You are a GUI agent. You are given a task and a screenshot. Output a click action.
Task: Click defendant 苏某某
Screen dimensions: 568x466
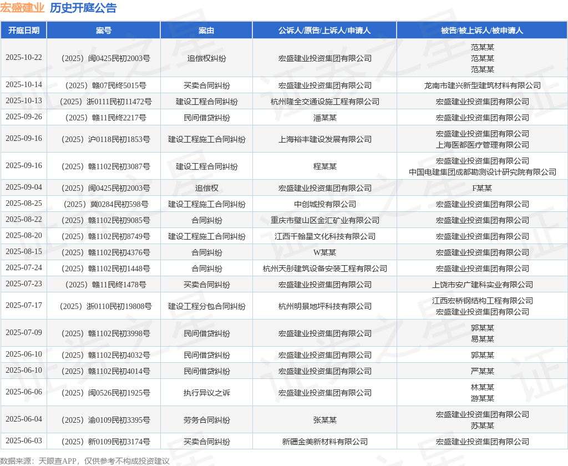point(482,426)
